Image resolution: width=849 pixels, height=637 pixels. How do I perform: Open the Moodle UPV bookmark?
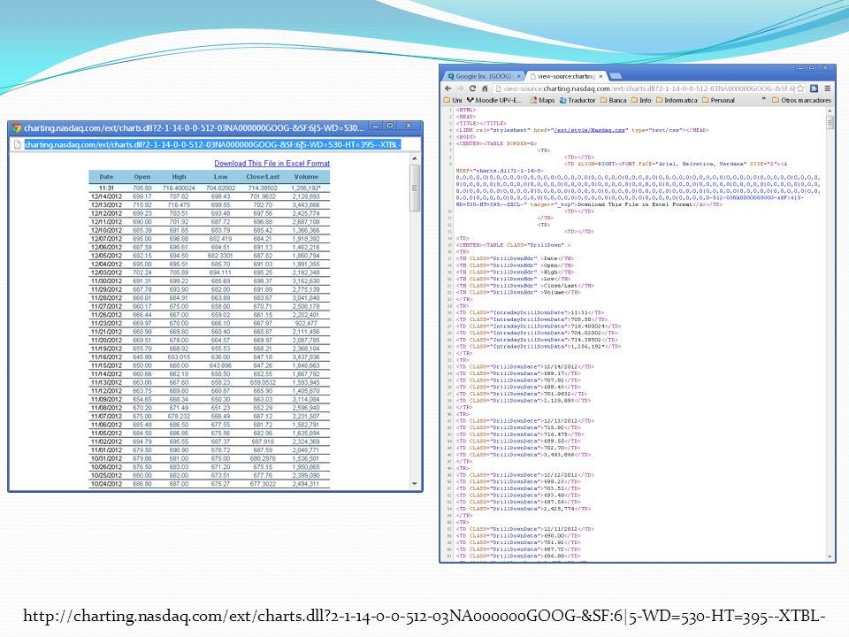pyautogui.click(x=493, y=100)
